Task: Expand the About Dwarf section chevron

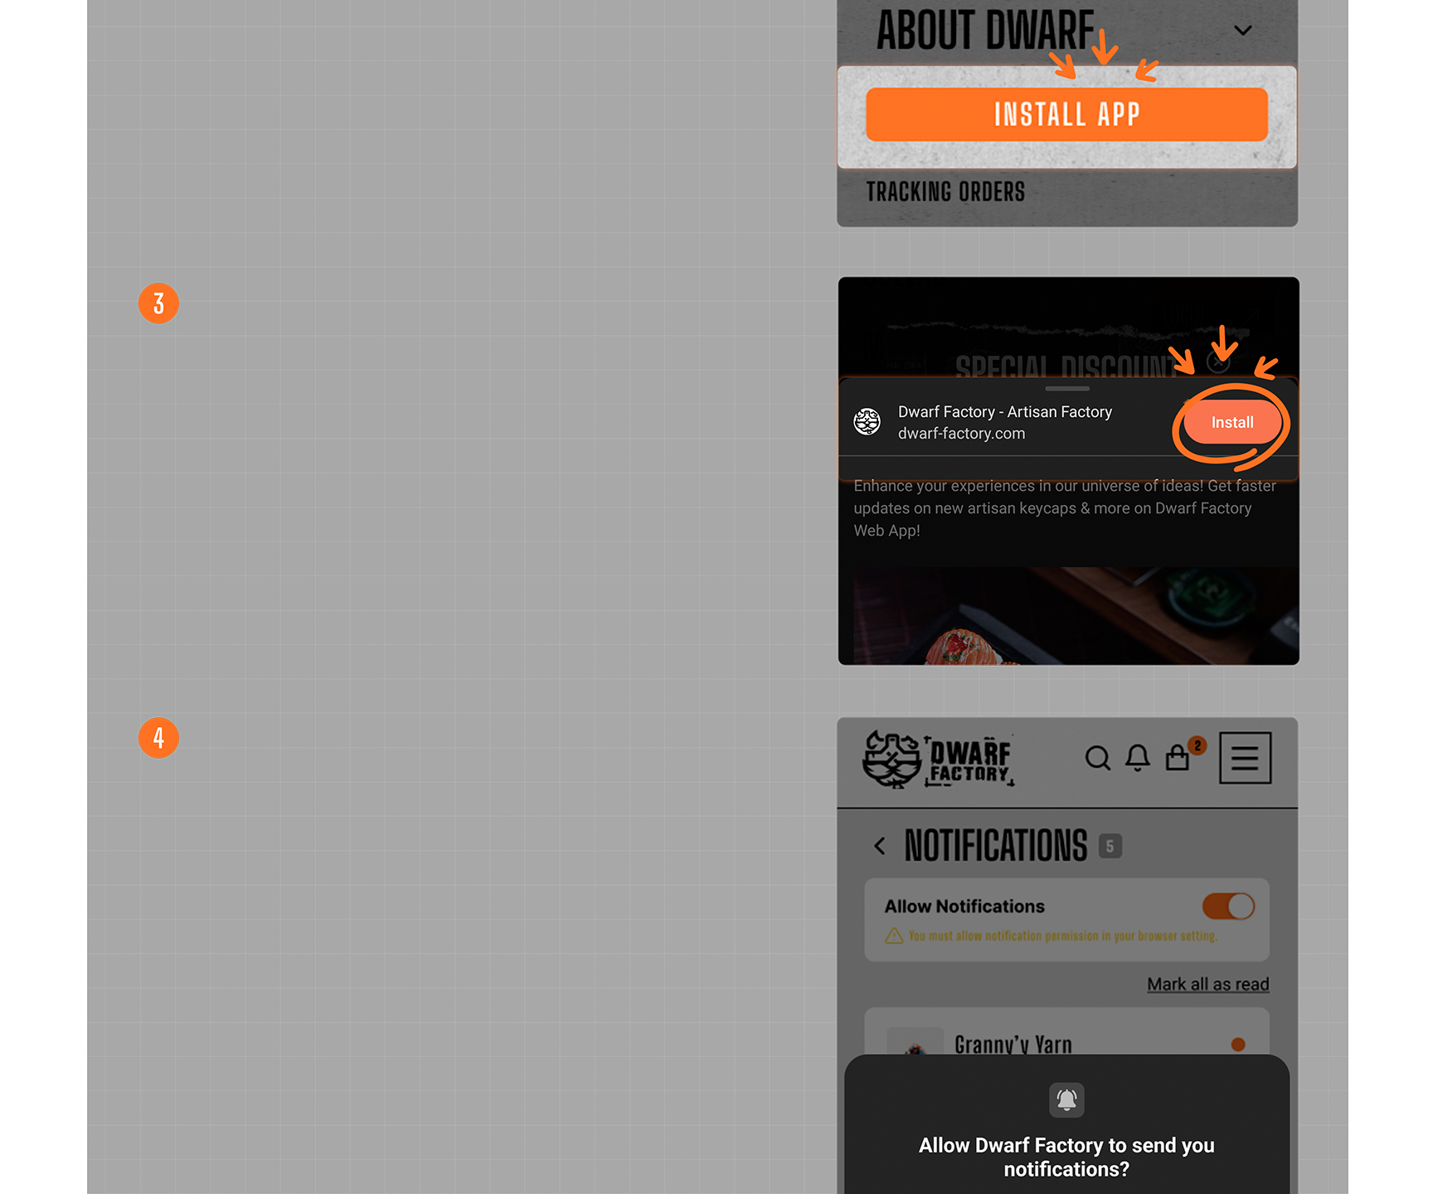Action: pyautogui.click(x=1242, y=31)
